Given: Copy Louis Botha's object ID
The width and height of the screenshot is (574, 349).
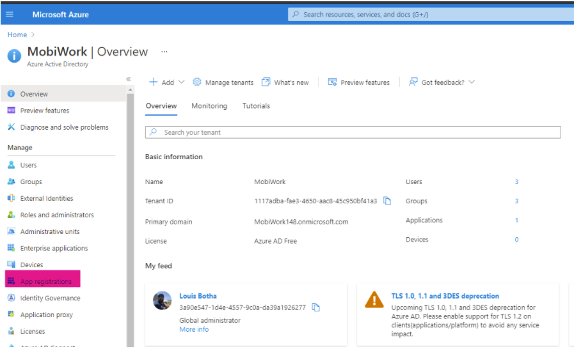Looking at the screenshot, I should [x=315, y=307].
